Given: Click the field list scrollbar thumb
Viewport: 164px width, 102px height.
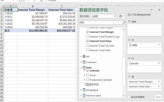Looking at the screenshot, I should pyautogui.click(x=124, y=71).
